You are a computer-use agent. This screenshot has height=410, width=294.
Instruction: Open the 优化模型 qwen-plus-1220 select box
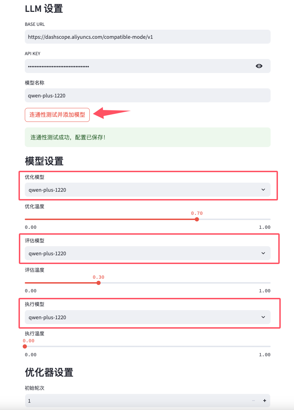click(148, 190)
